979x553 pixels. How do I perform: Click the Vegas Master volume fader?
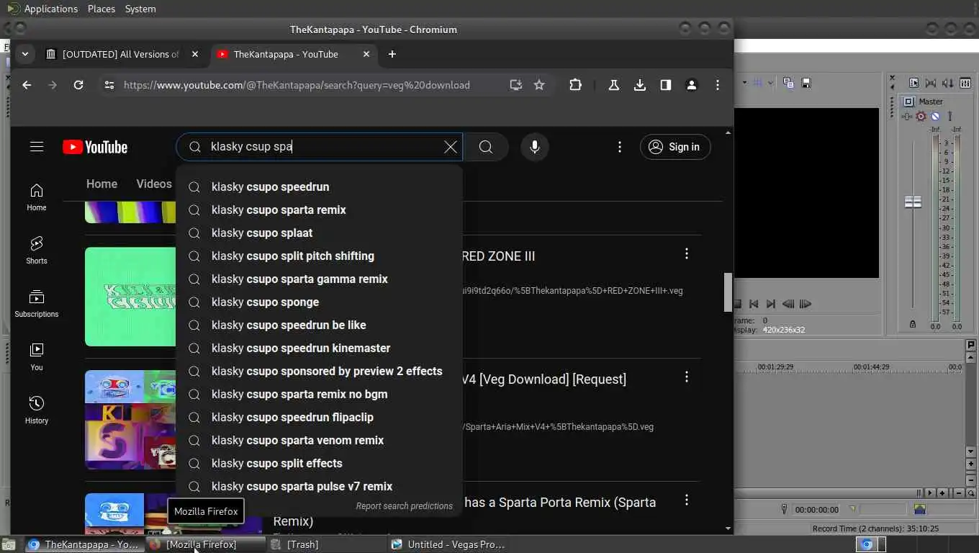pyautogui.click(x=913, y=202)
